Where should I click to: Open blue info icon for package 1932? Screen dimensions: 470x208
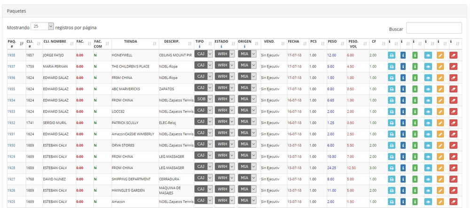point(403,123)
